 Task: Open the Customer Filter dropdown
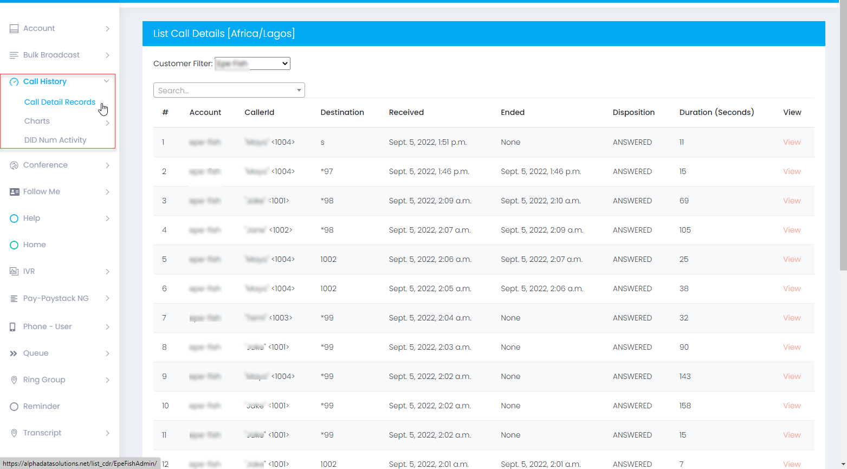click(252, 63)
